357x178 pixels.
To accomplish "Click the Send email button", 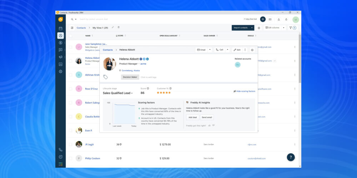I will point(207,117).
